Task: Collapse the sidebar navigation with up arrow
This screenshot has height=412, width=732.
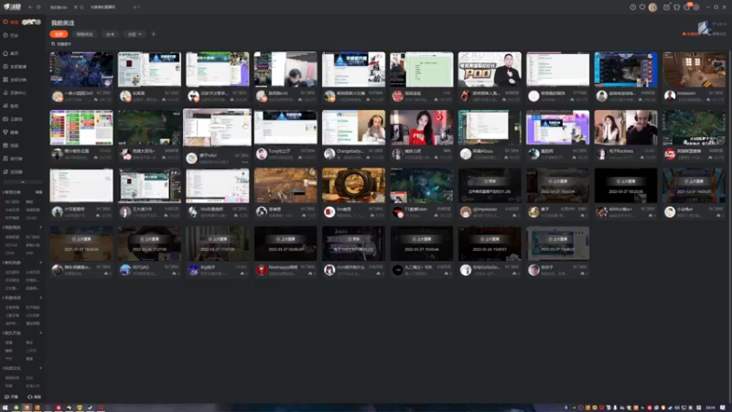Action: [x=22, y=181]
